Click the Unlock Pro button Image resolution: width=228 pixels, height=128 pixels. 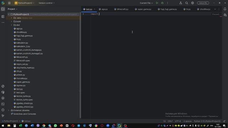point(203,3)
